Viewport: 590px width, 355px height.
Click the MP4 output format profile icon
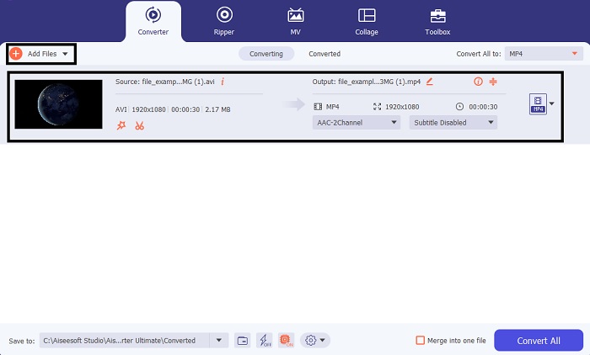pos(537,103)
